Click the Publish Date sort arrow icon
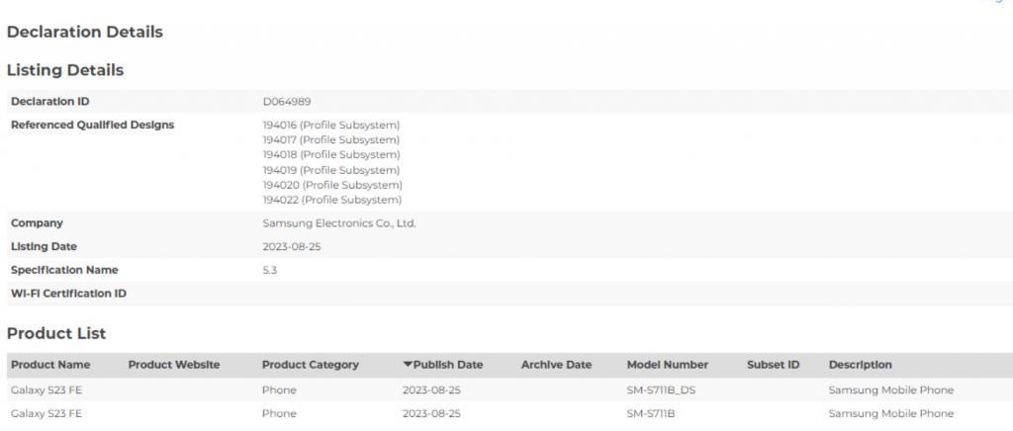Screen dimensions: 1013x431 click(x=407, y=365)
